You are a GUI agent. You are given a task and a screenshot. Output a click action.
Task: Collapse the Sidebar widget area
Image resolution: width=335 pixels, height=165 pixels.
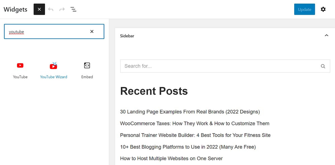coord(326,36)
